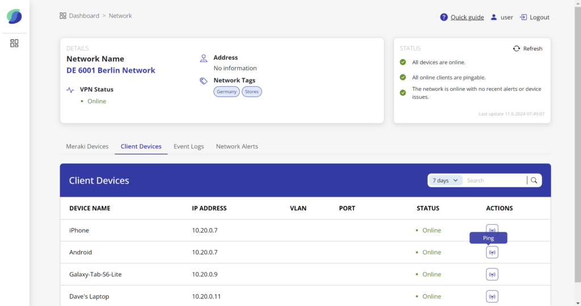Select the Stores network tag

pyautogui.click(x=251, y=91)
